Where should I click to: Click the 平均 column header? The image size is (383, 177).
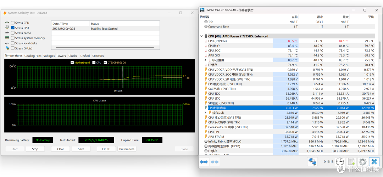point(362,17)
